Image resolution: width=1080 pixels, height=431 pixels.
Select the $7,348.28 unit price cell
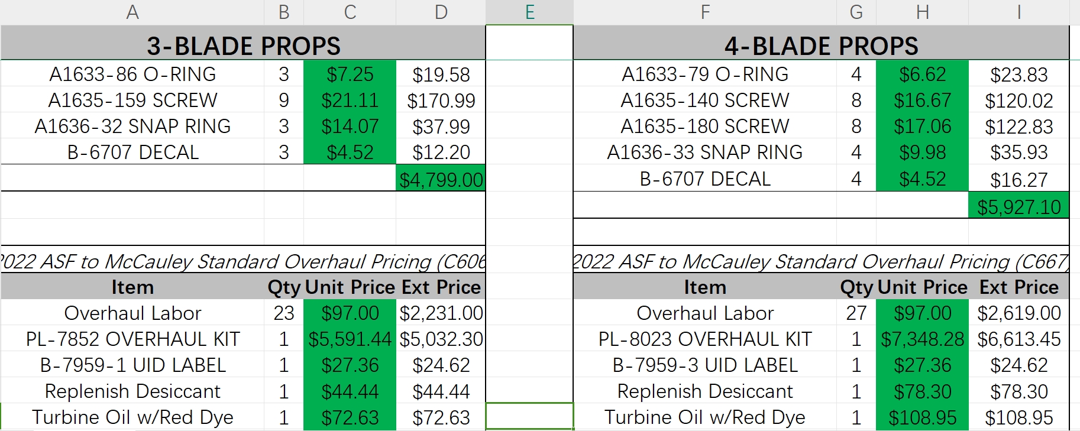coord(922,339)
